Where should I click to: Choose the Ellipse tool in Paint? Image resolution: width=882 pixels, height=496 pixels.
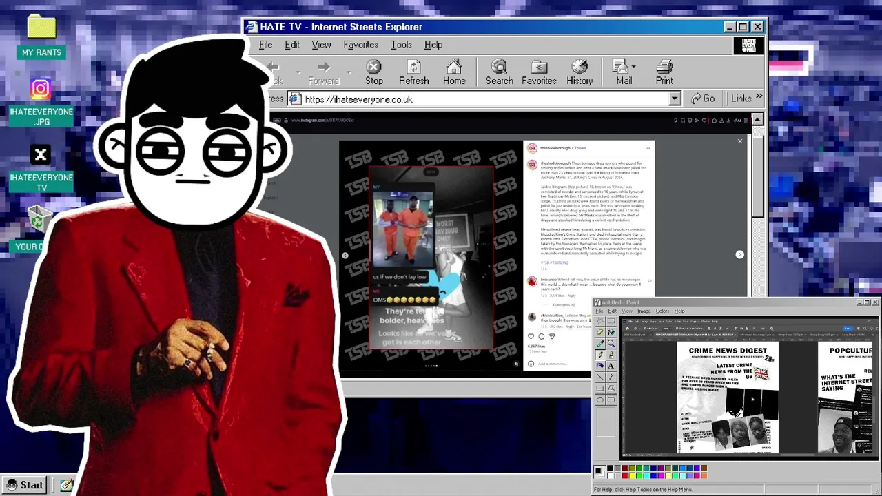point(600,400)
